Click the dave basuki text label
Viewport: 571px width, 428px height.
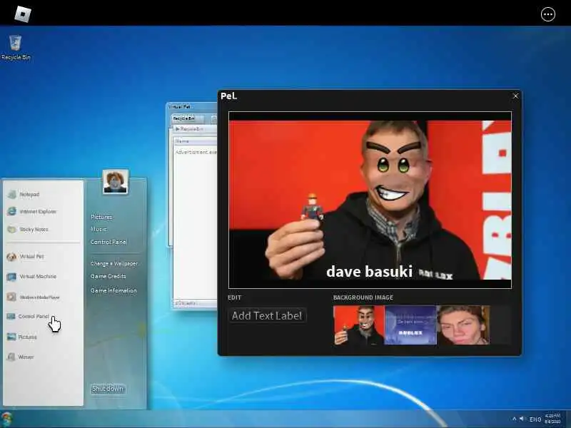tap(369, 272)
